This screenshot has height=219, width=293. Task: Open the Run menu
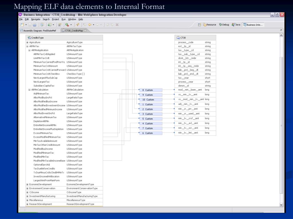(64, 19)
